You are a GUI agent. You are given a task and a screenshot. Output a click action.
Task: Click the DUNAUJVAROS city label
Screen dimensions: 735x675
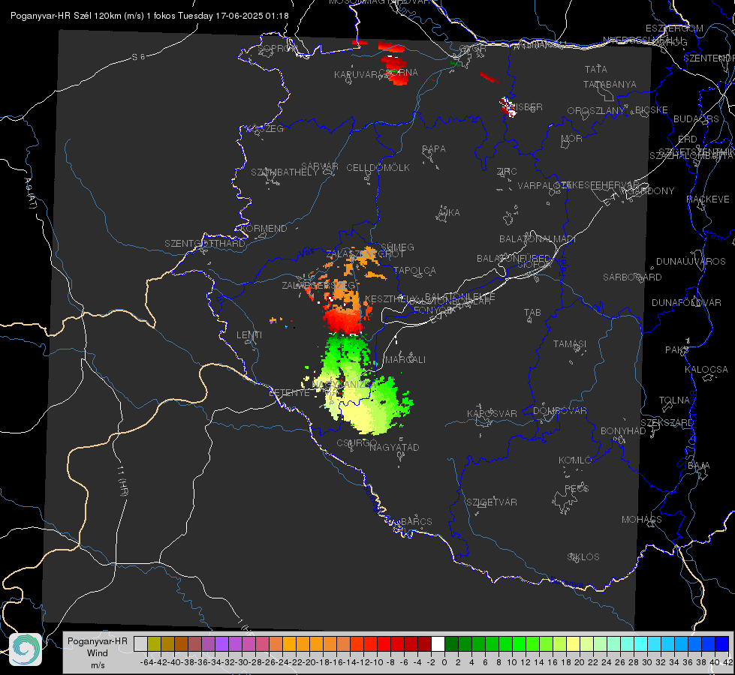click(691, 262)
